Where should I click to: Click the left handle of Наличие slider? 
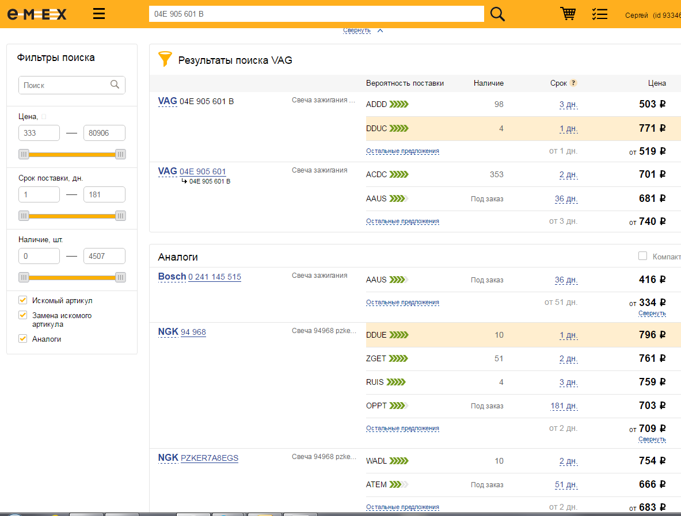(x=24, y=277)
